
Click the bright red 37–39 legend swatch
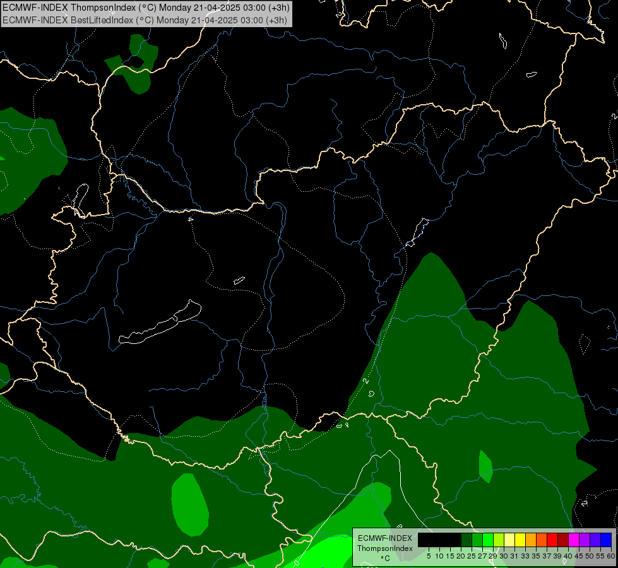552,540
